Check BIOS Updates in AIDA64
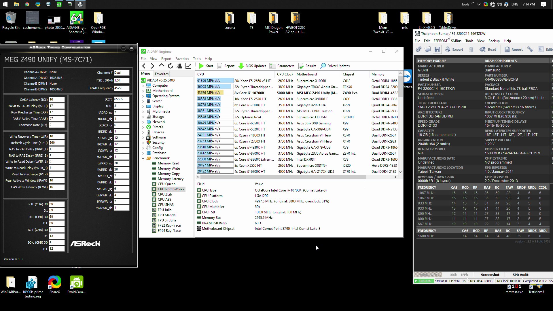Viewport: 553px width, 311px height. (x=252, y=66)
